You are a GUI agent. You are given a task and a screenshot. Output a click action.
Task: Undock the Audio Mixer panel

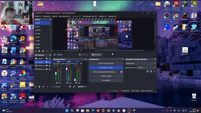click(x=86, y=59)
